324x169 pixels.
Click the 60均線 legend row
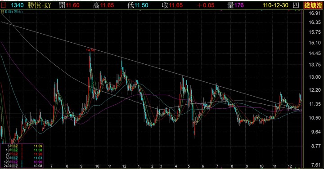22,158
